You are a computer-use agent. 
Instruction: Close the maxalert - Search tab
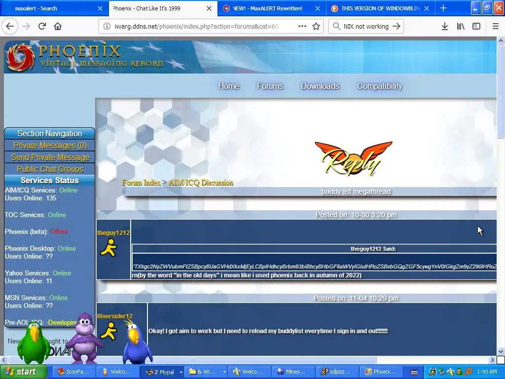click(x=100, y=8)
